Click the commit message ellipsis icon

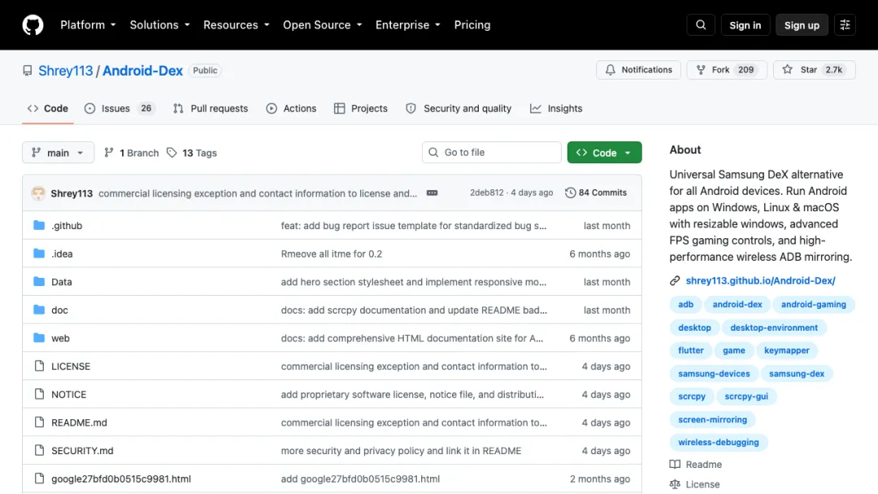point(432,193)
